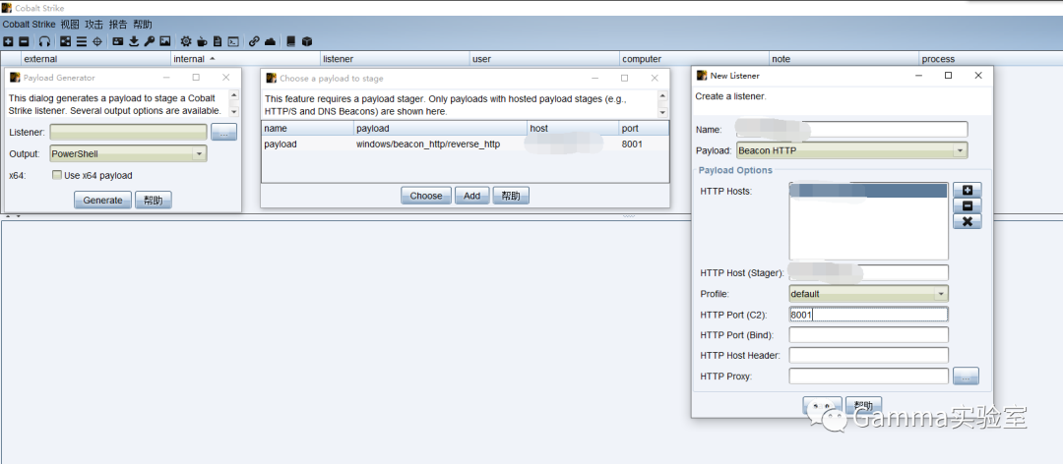The height and width of the screenshot is (464, 1063).
Task: Click 帮助 button in New Listener
Action: tap(864, 405)
